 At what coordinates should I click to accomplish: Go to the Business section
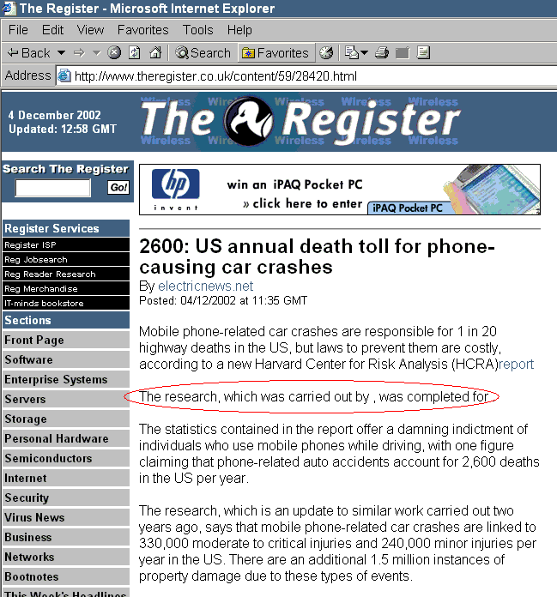(x=66, y=537)
